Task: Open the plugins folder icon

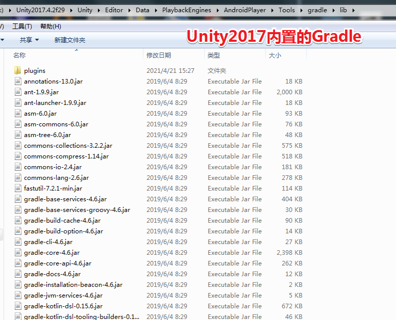Action: click(18, 70)
